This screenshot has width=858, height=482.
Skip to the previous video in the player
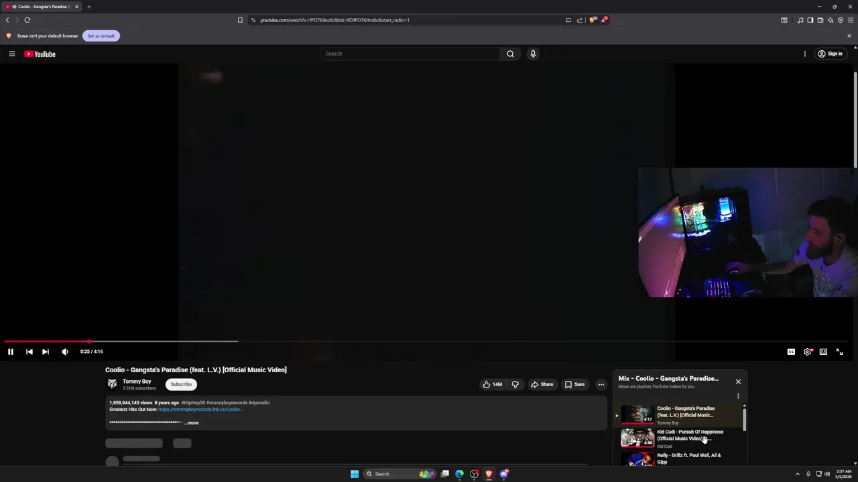coord(29,351)
